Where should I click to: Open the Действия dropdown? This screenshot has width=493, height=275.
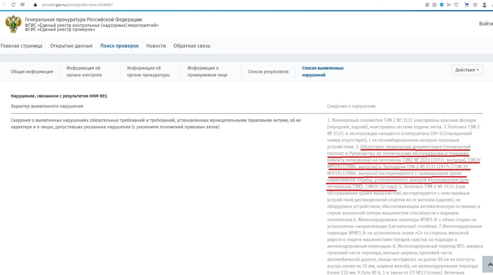click(x=467, y=70)
